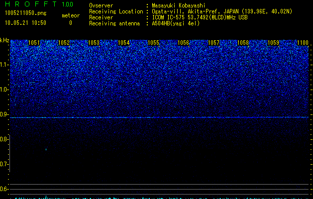Click the bright signal dot below 0.8 kHz
The height and width of the screenshot is (199, 313).
(46, 149)
